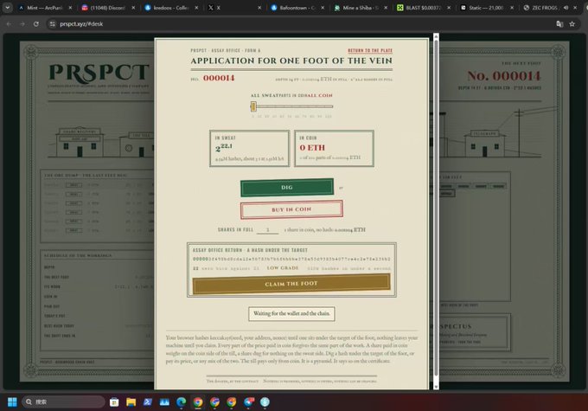Viewport: 588px width, 411px height.
Task: Open File Explorer from the taskbar
Action: pyautogui.click(x=131, y=402)
